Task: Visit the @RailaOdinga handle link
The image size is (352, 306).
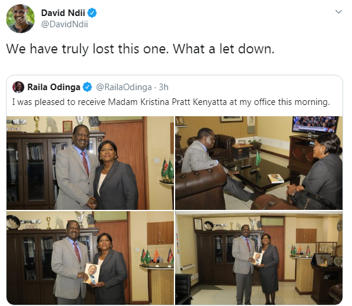Action: [124, 87]
